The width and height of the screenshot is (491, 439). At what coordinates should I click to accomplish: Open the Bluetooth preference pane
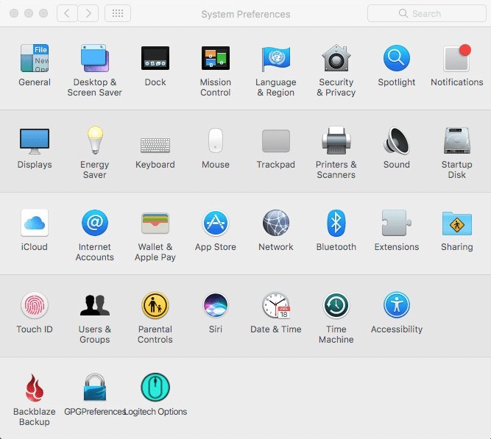(336, 224)
